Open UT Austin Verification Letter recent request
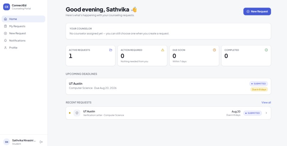This screenshot has height=146, width=287. pyautogui.click(x=168, y=113)
